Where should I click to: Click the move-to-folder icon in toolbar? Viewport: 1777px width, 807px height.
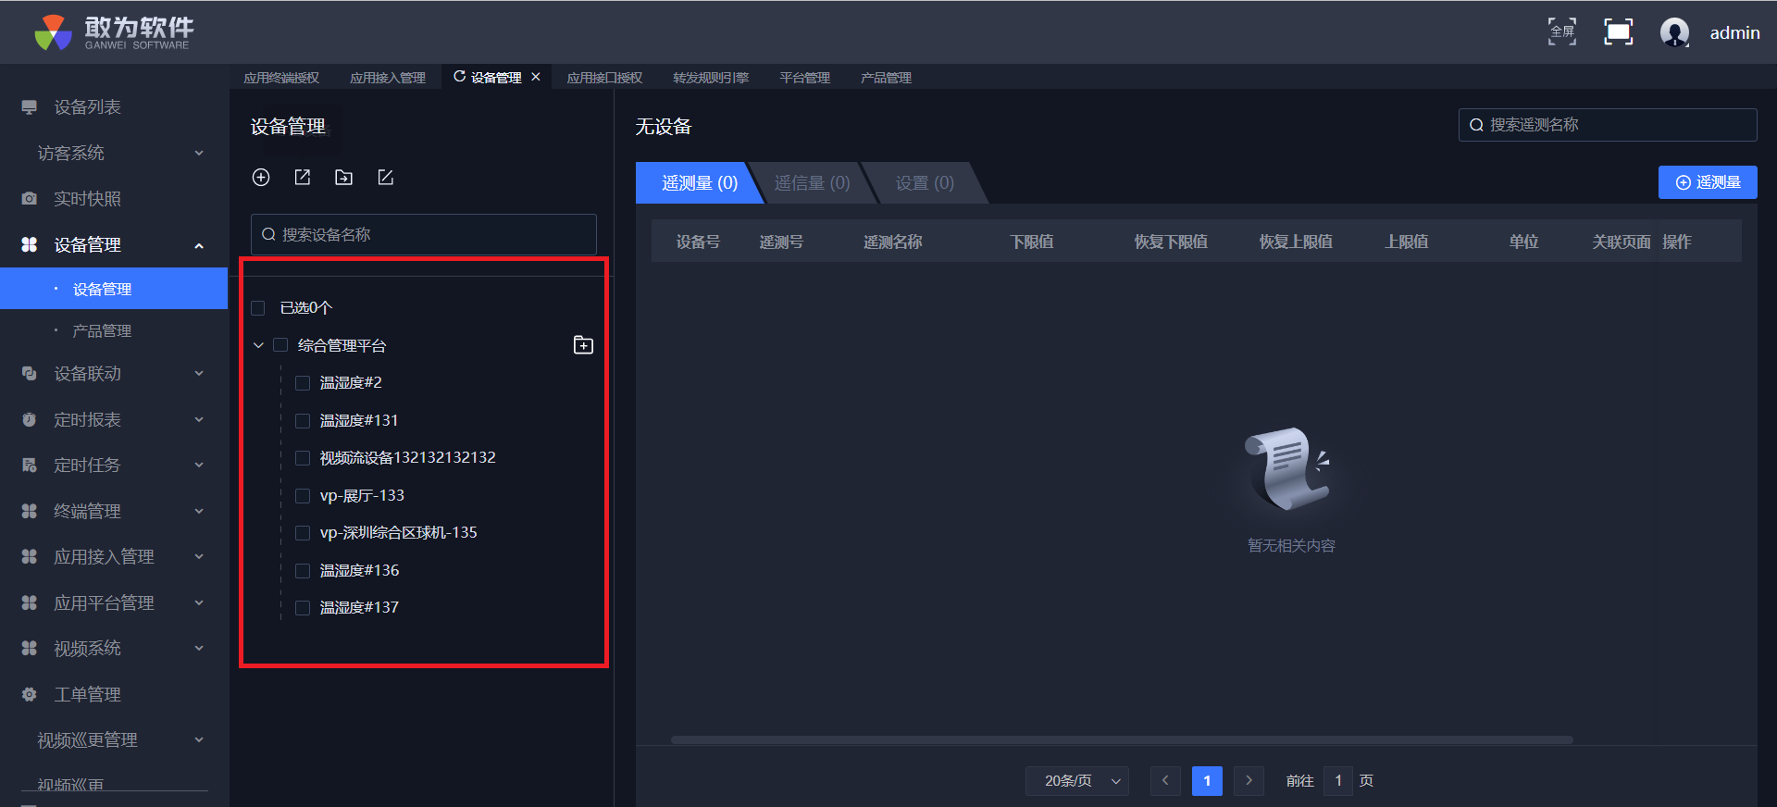click(x=344, y=178)
